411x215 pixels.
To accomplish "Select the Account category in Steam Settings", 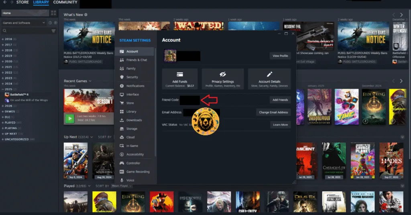I will [x=134, y=51].
